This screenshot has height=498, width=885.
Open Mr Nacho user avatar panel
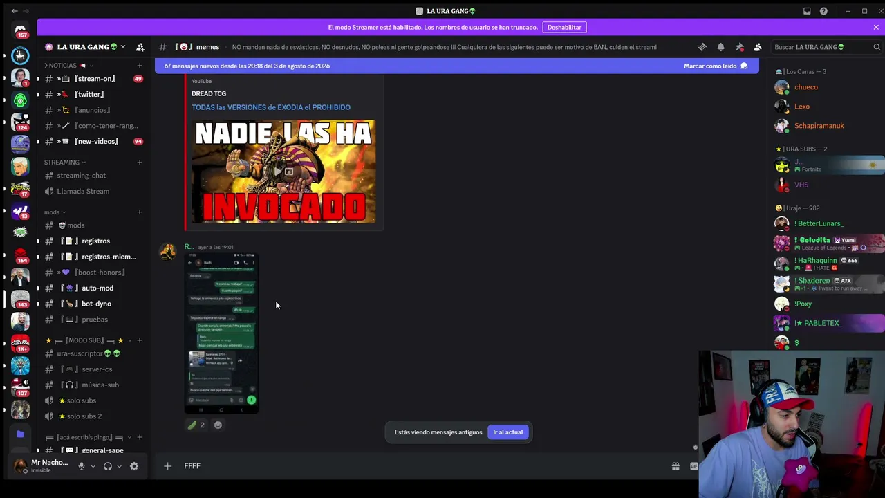(20, 465)
